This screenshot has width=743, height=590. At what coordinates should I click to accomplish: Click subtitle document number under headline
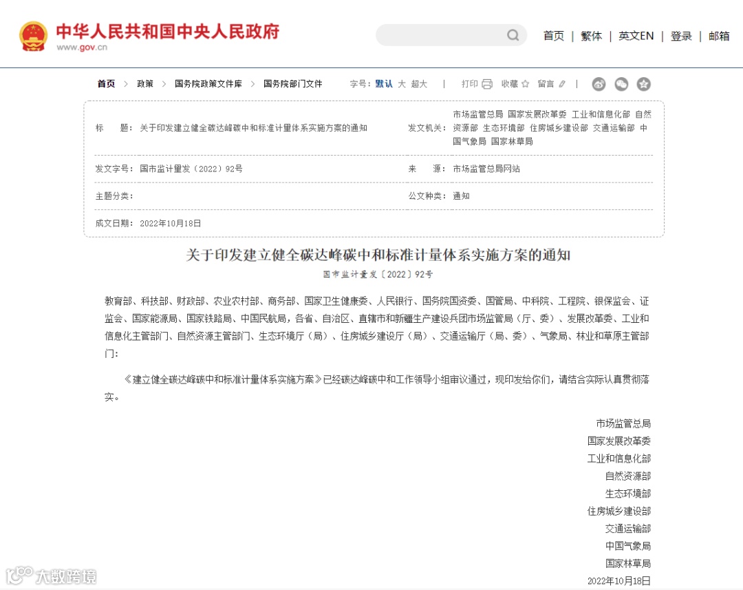tap(378, 274)
